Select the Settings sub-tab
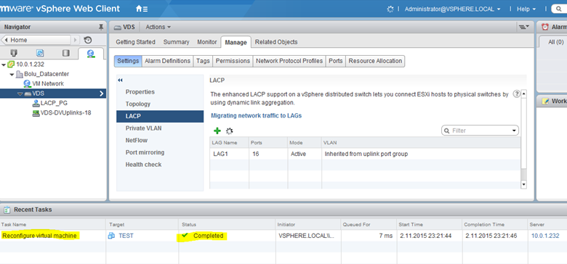Image resolution: width=567 pixels, height=264 pixels. coord(128,62)
